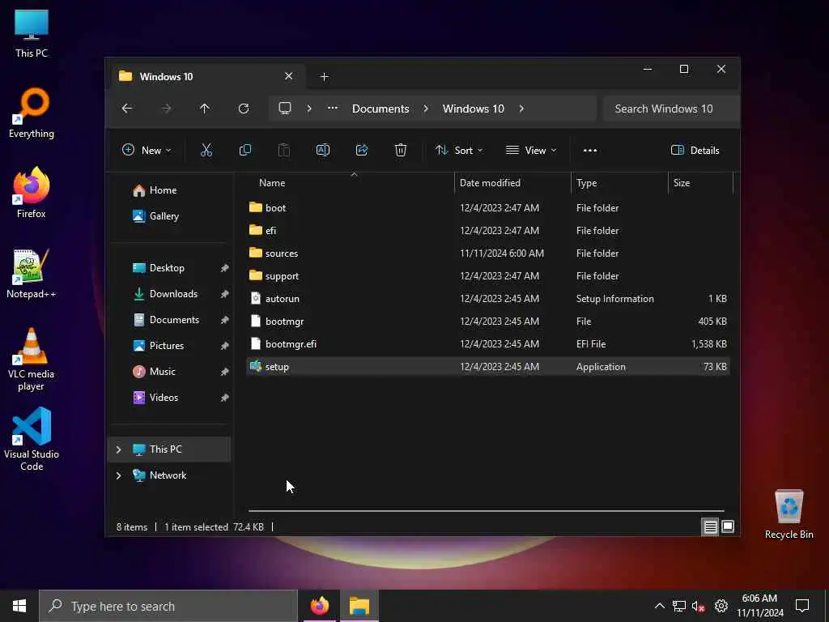Click the Delete trash icon

click(x=400, y=150)
